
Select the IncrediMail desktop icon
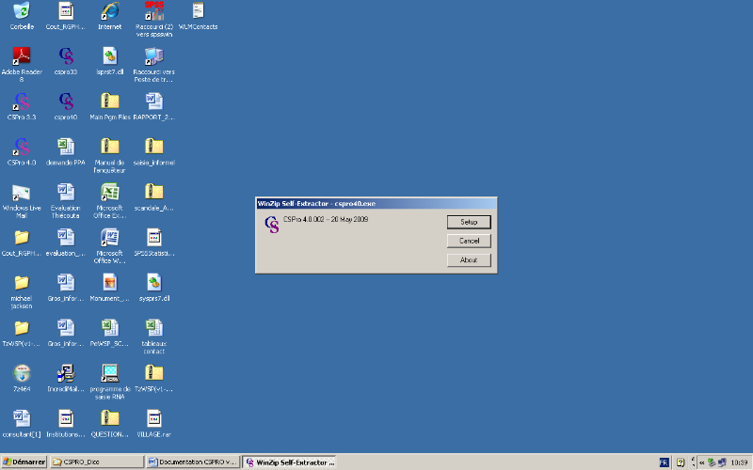click(66, 378)
